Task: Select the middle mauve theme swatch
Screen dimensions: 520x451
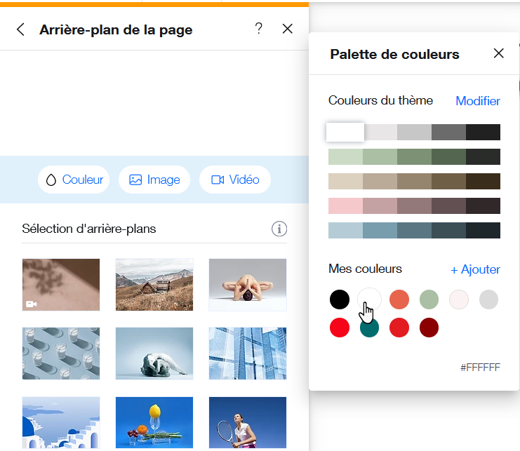Action: pos(414,206)
